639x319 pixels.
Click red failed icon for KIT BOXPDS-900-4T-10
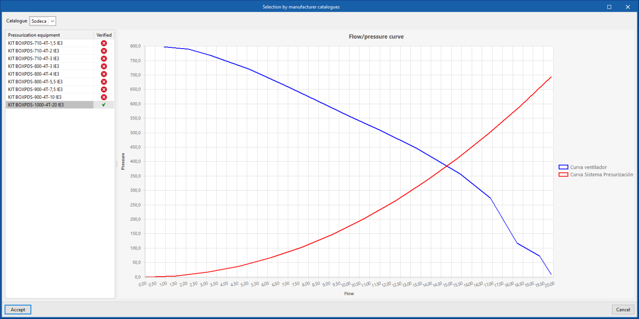104,97
